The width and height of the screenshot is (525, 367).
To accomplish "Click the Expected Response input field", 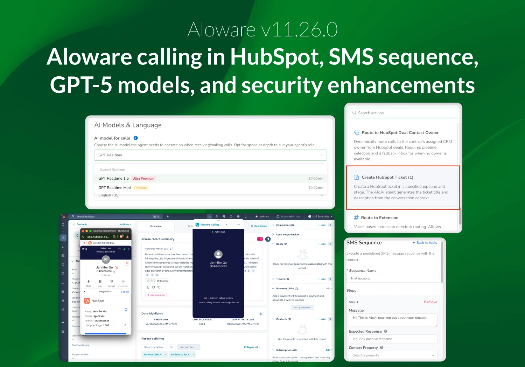I will (393, 339).
